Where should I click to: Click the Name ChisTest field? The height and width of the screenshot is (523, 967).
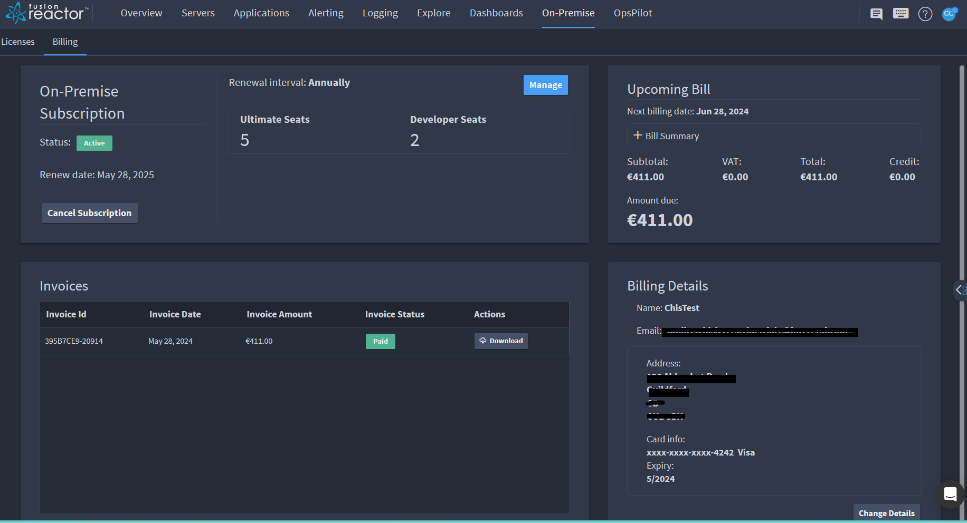[668, 308]
